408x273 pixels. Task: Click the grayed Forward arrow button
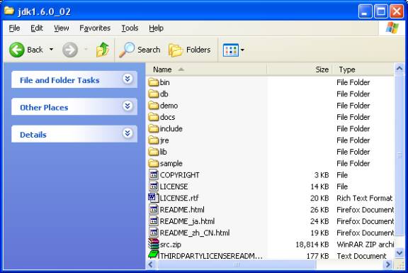(70, 50)
